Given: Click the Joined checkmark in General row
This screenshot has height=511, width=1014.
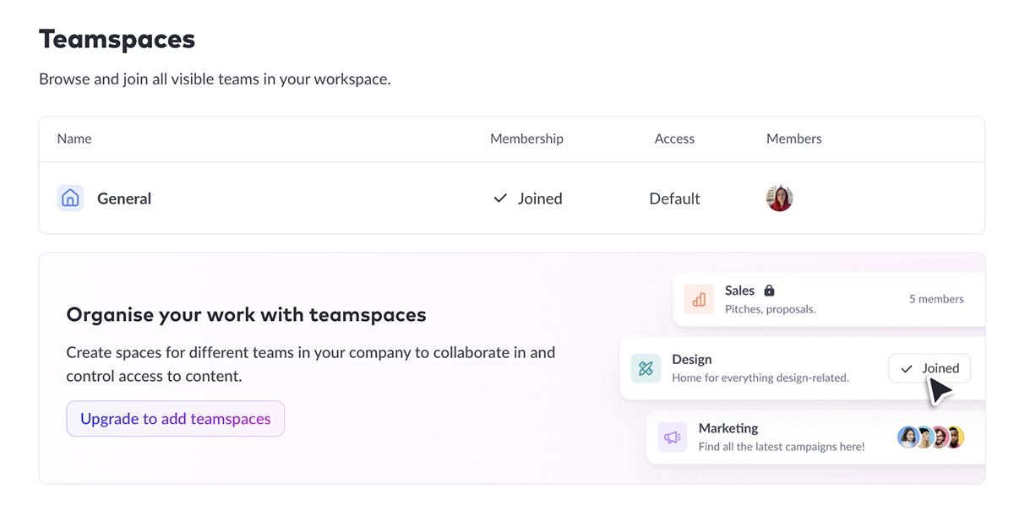Looking at the screenshot, I should 500,198.
